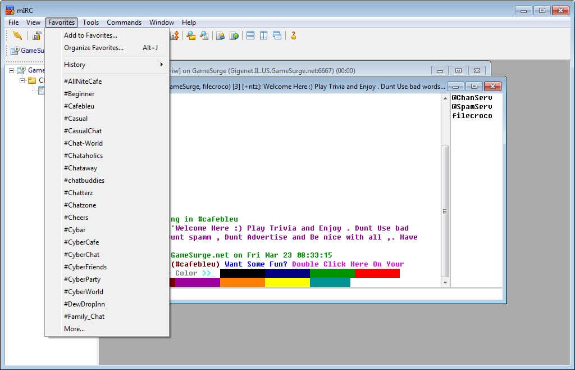Click the yellow color block in chat

287,282
